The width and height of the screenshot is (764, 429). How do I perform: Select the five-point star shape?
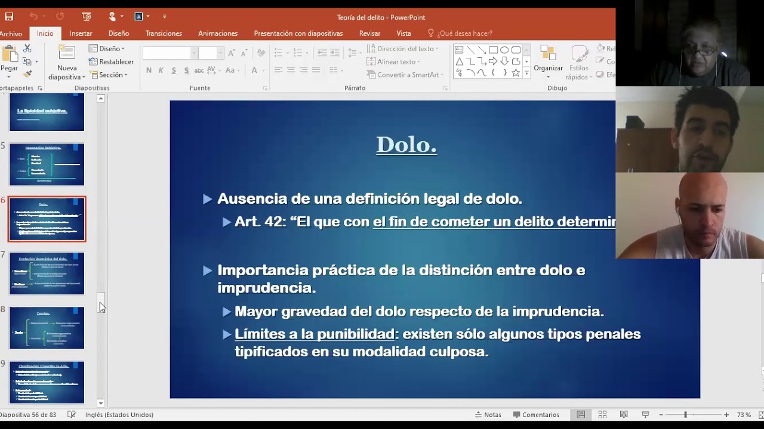coord(516,73)
